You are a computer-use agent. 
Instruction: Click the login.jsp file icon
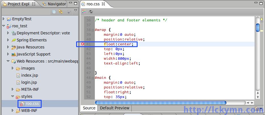coord(18,83)
